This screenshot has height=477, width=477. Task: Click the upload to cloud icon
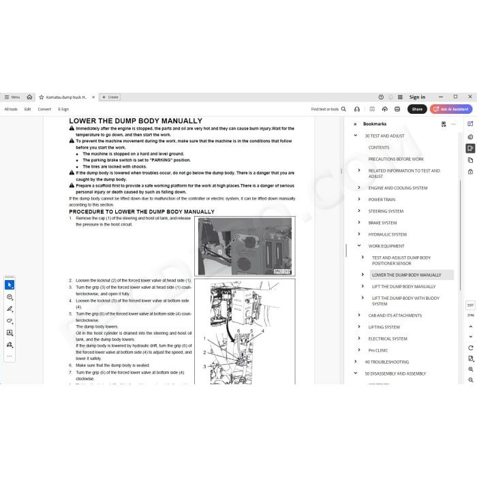[x=385, y=109]
